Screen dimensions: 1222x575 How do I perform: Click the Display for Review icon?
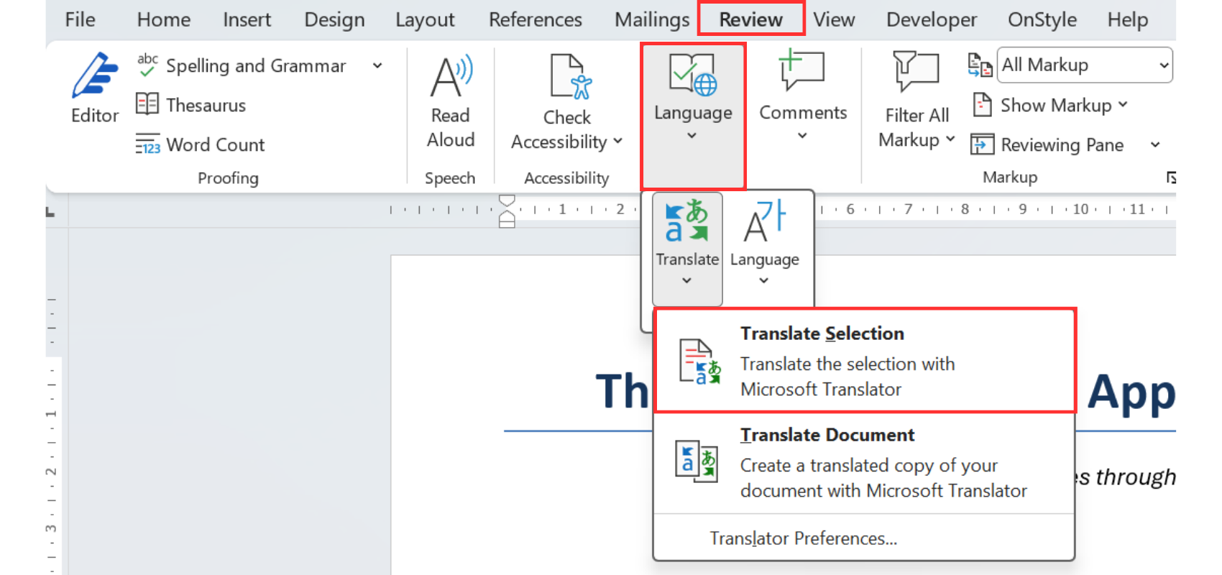coord(980,65)
